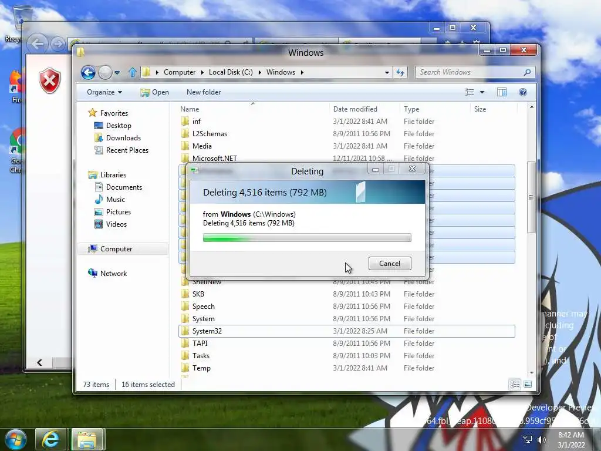Select the SKB folder
Screen dimensions: 601x451
point(346,294)
